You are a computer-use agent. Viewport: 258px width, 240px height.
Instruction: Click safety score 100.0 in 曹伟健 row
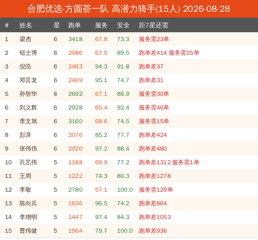[125, 231]
